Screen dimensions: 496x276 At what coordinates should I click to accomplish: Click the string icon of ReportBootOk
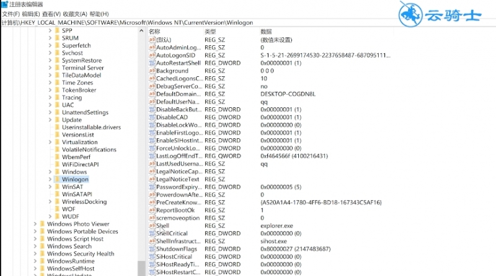coord(152,210)
